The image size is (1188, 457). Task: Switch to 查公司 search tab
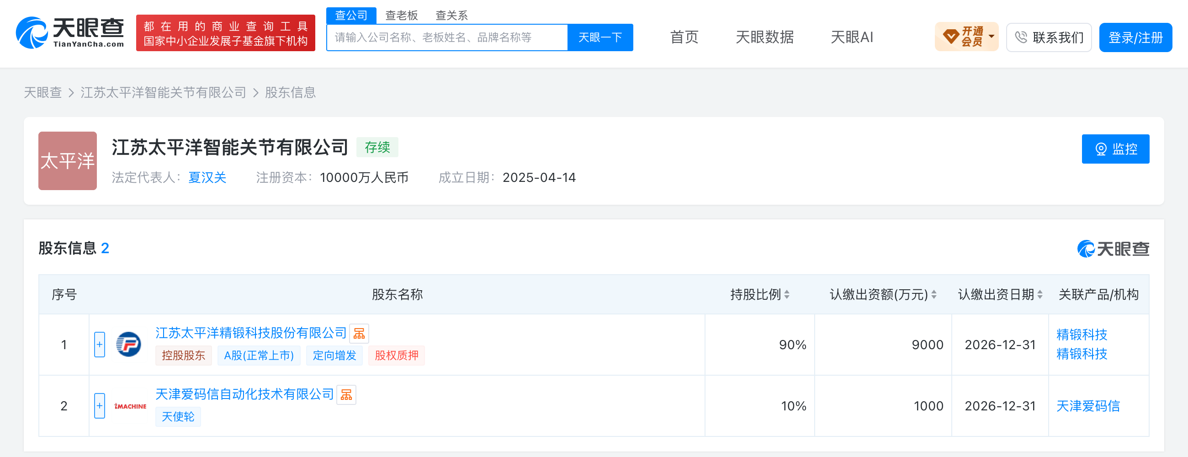(351, 15)
